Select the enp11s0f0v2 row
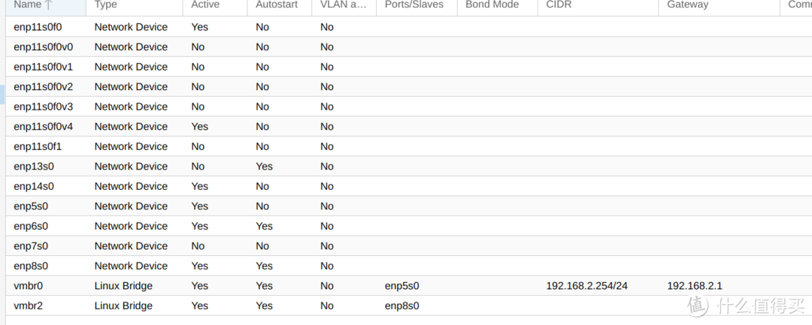 pyautogui.click(x=408, y=87)
